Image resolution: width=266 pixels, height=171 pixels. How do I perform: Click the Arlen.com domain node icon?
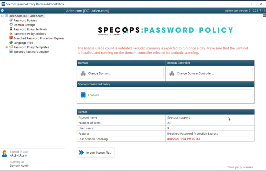click(7, 16)
